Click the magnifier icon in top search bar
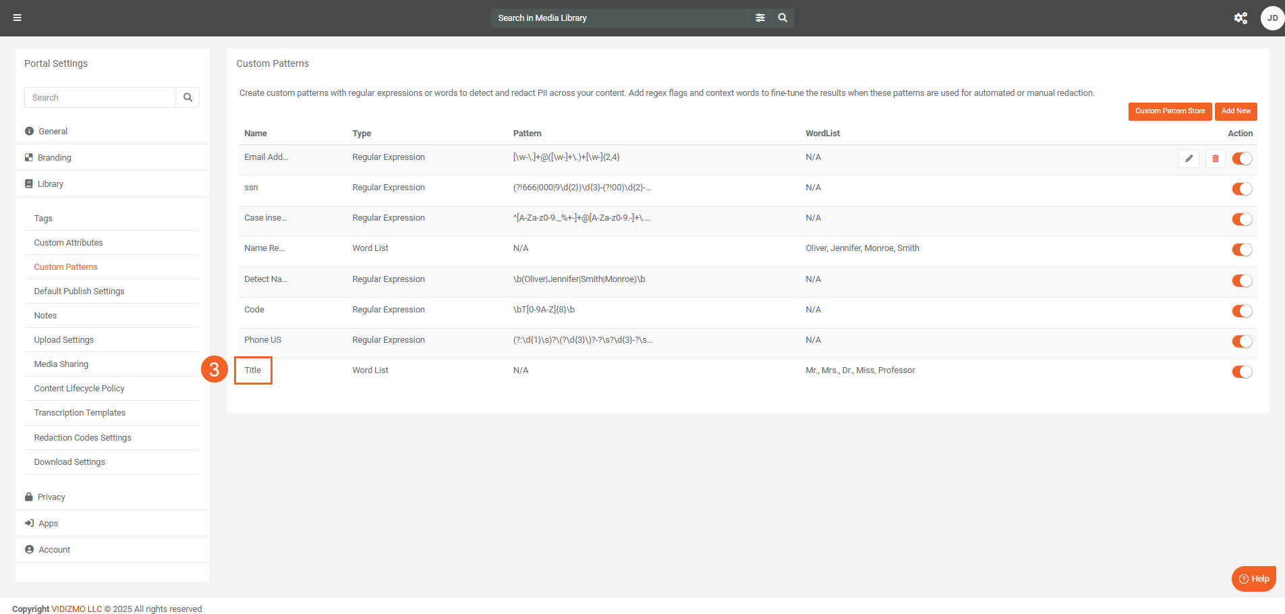 782,18
